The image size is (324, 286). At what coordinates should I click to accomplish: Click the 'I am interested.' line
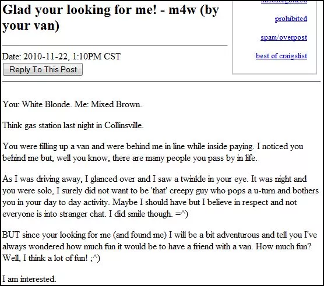point(29,279)
